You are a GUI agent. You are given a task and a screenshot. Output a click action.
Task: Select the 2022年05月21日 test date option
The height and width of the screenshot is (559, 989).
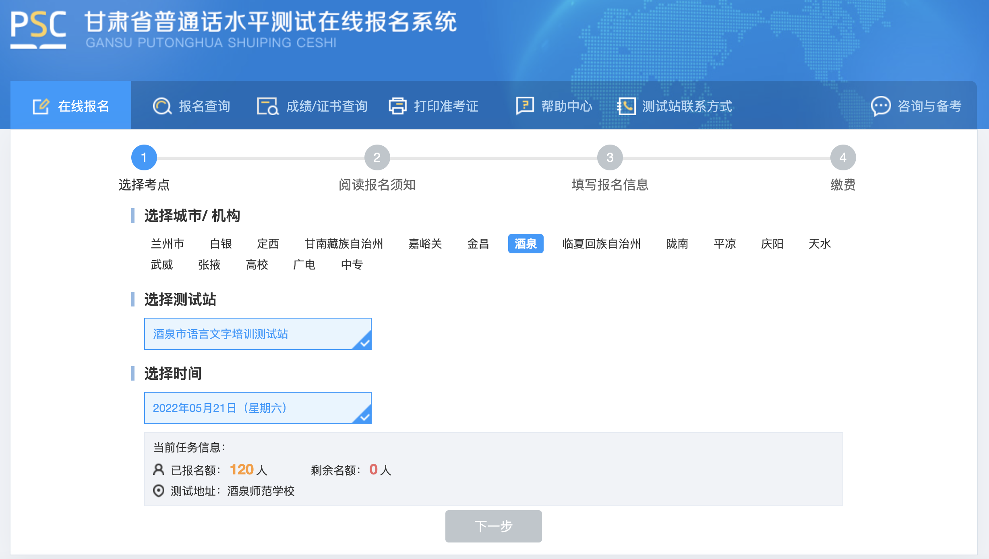coord(258,408)
